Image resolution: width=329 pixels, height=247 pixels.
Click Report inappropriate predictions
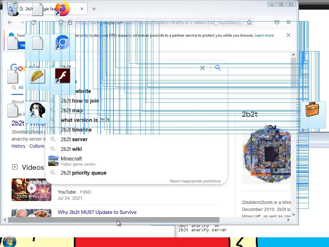tap(195, 181)
